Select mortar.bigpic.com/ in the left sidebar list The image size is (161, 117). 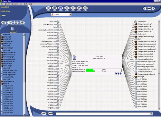click(x=9, y=72)
